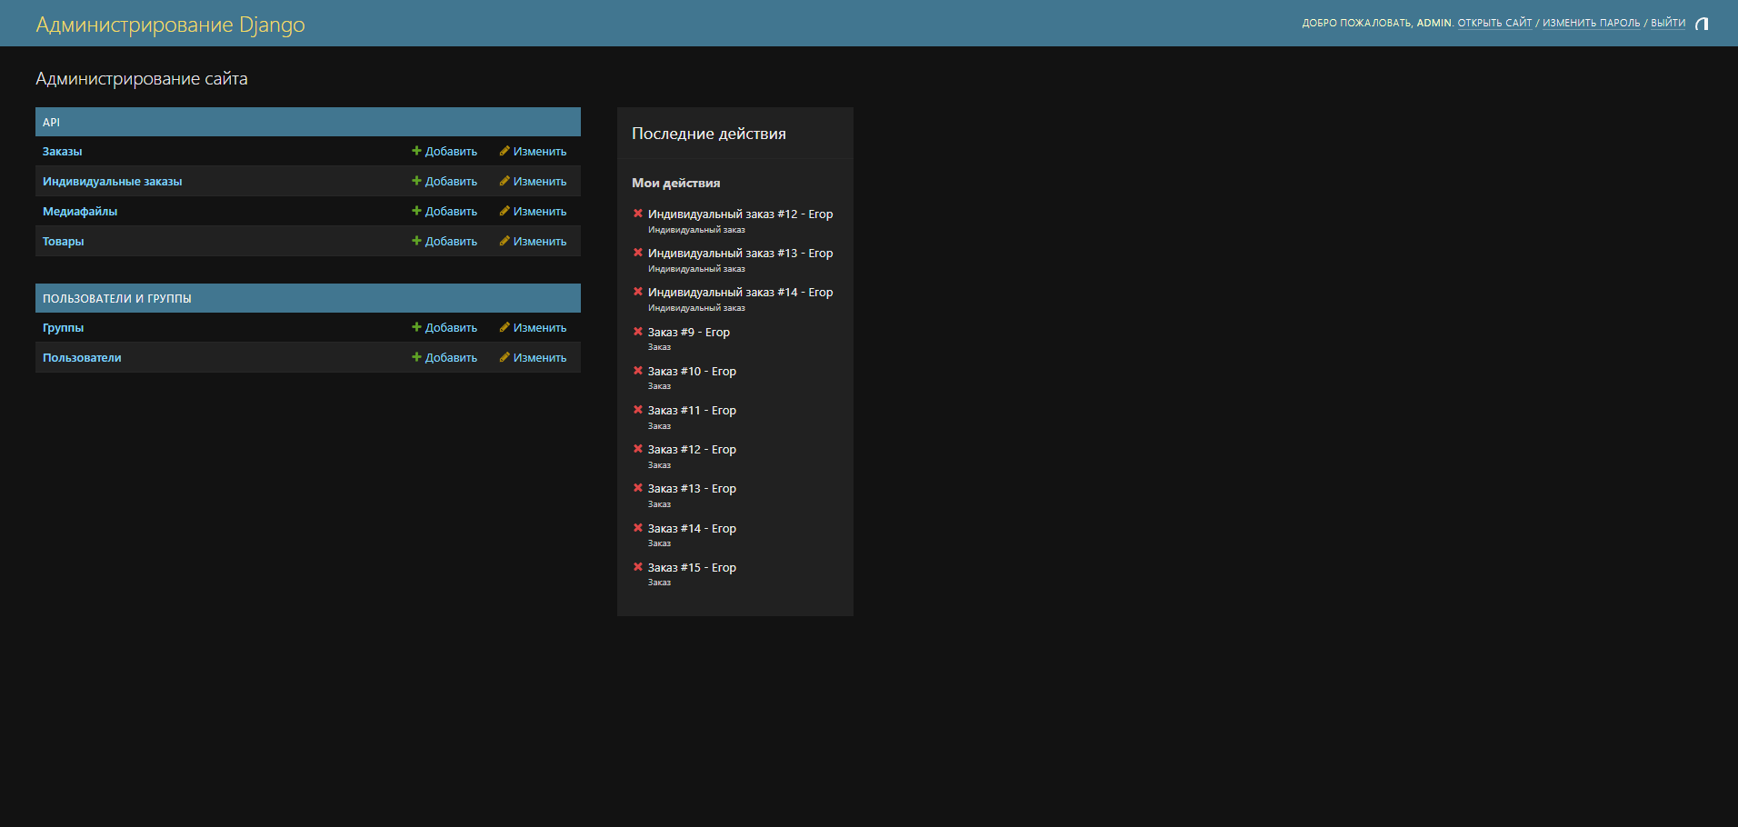This screenshot has height=827, width=1738.
Task: Click Добавить text for Группы
Action: pos(451,328)
